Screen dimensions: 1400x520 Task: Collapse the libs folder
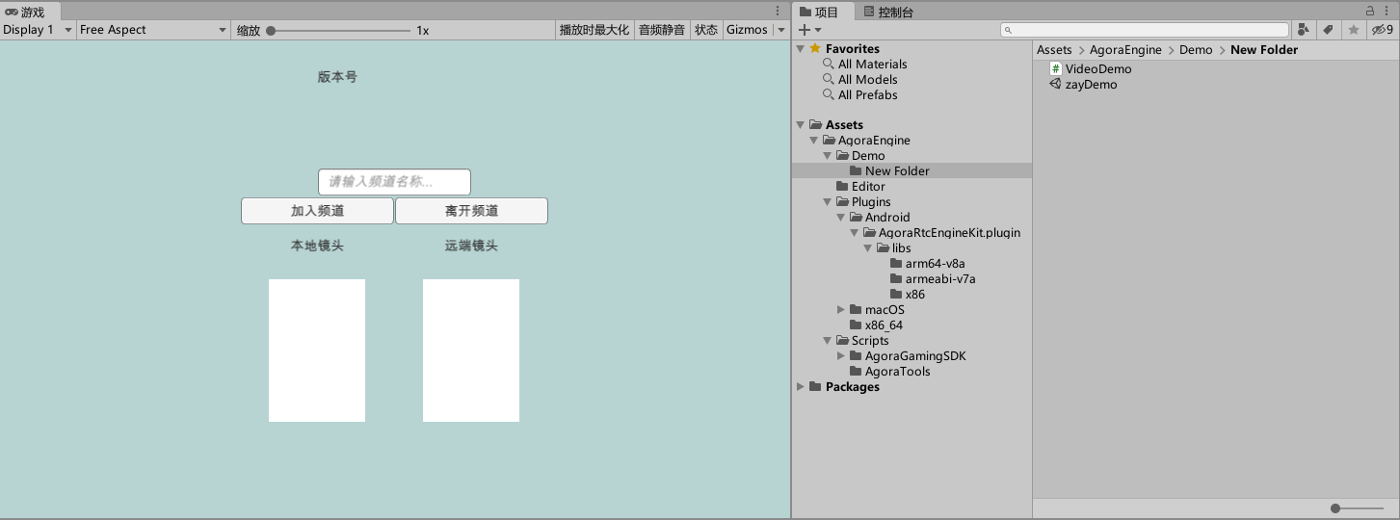click(x=867, y=247)
